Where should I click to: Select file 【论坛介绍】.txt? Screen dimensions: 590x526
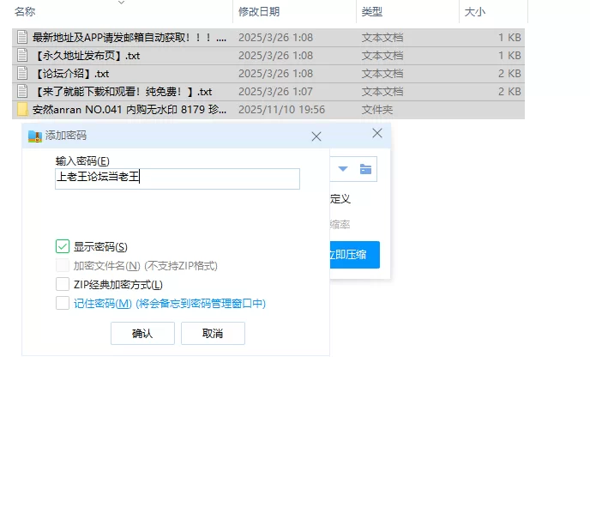click(268, 74)
